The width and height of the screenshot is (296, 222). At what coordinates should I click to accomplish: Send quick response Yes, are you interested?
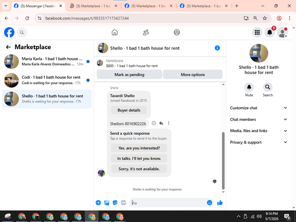tap(139, 148)
